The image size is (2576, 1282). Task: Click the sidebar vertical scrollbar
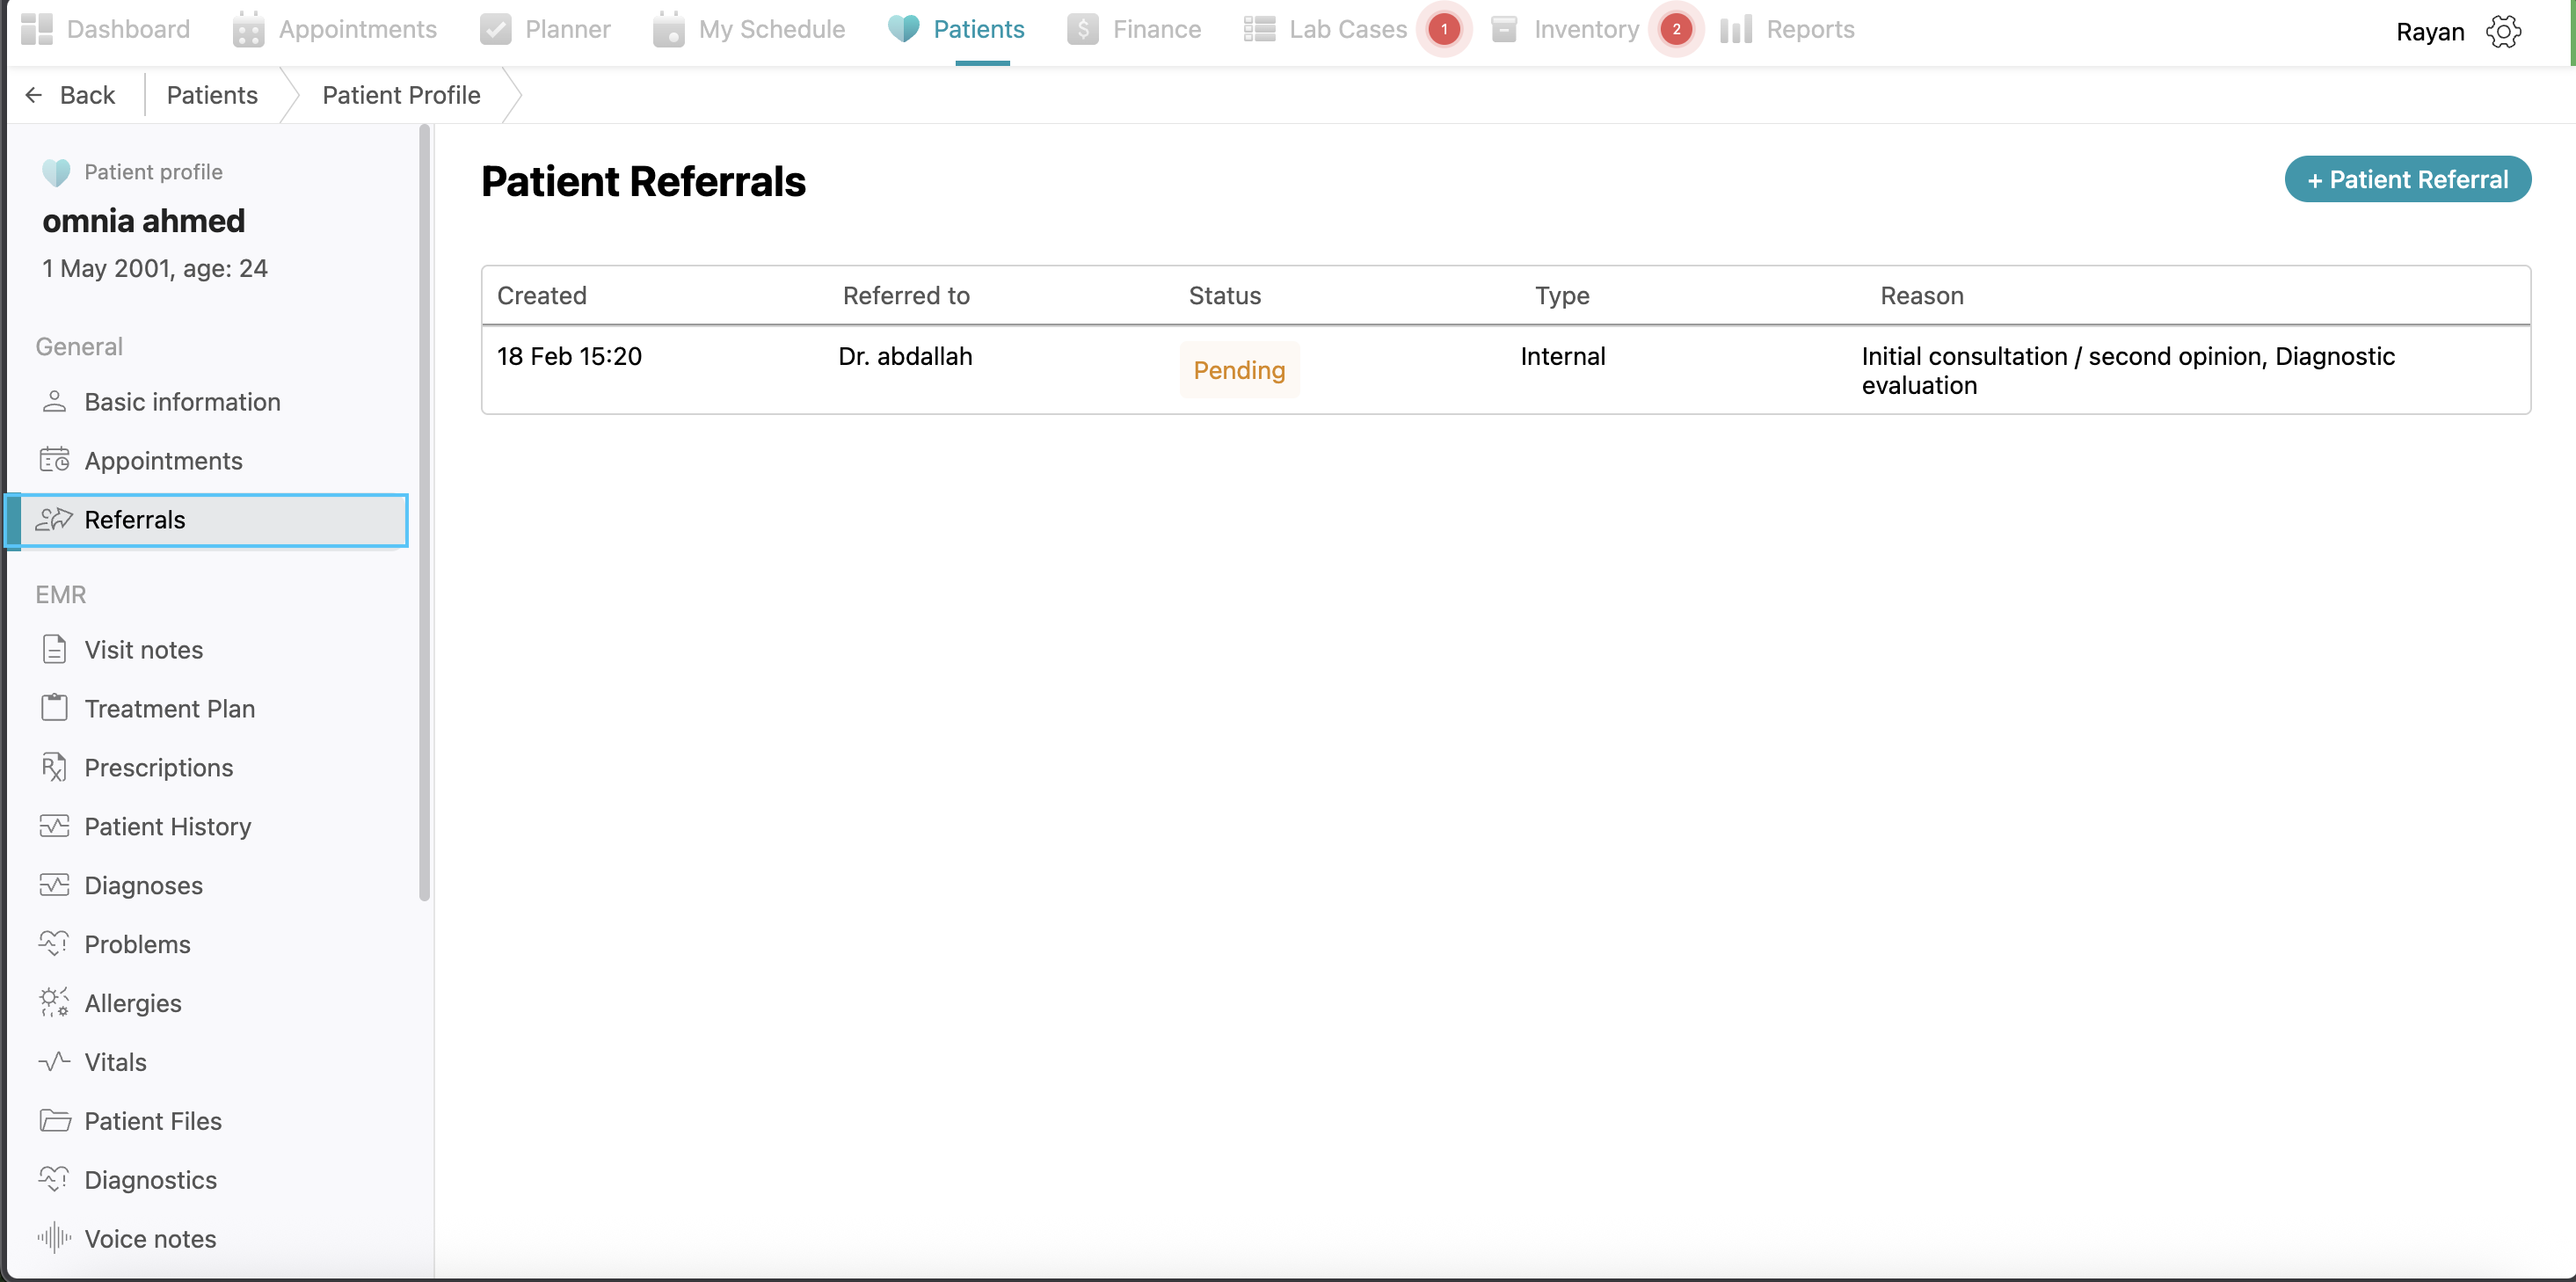[x=425, y=512]
